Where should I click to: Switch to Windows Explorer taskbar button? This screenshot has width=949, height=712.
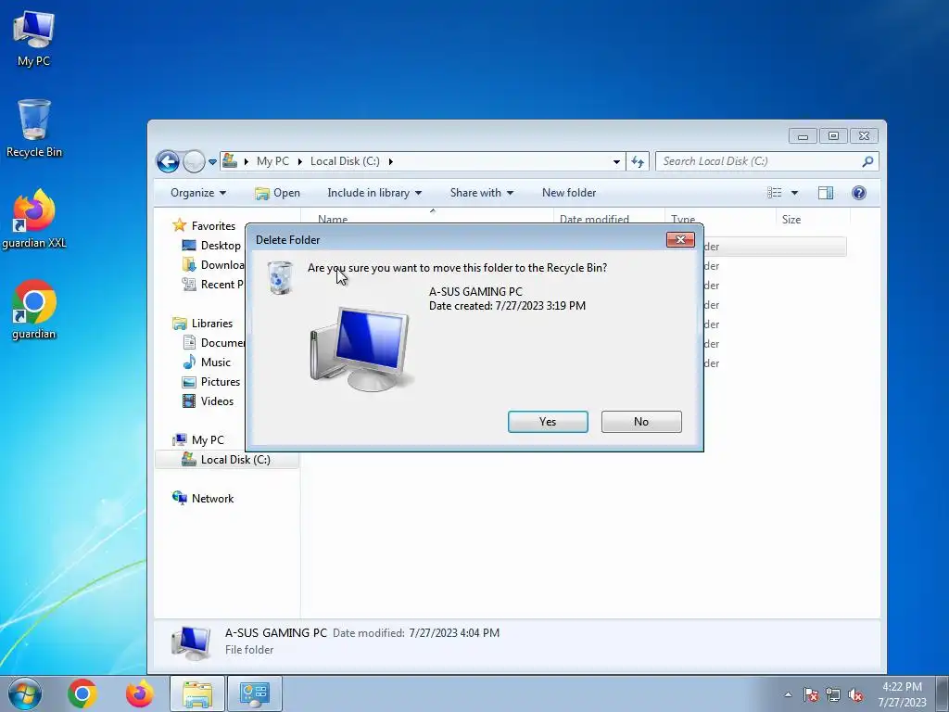[x=197, y=693]
